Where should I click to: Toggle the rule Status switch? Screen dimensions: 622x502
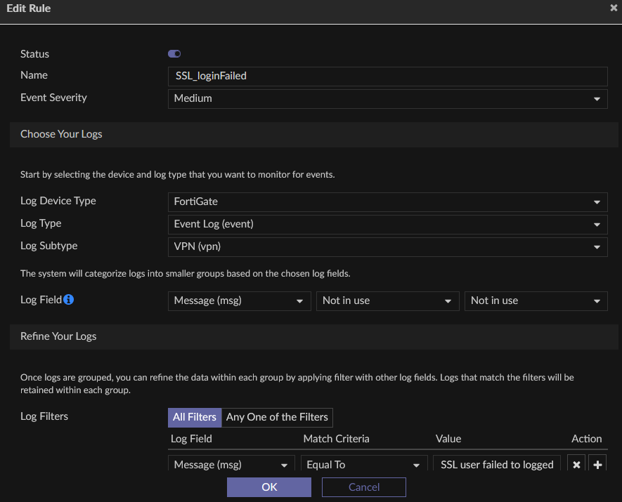point(174,54)
